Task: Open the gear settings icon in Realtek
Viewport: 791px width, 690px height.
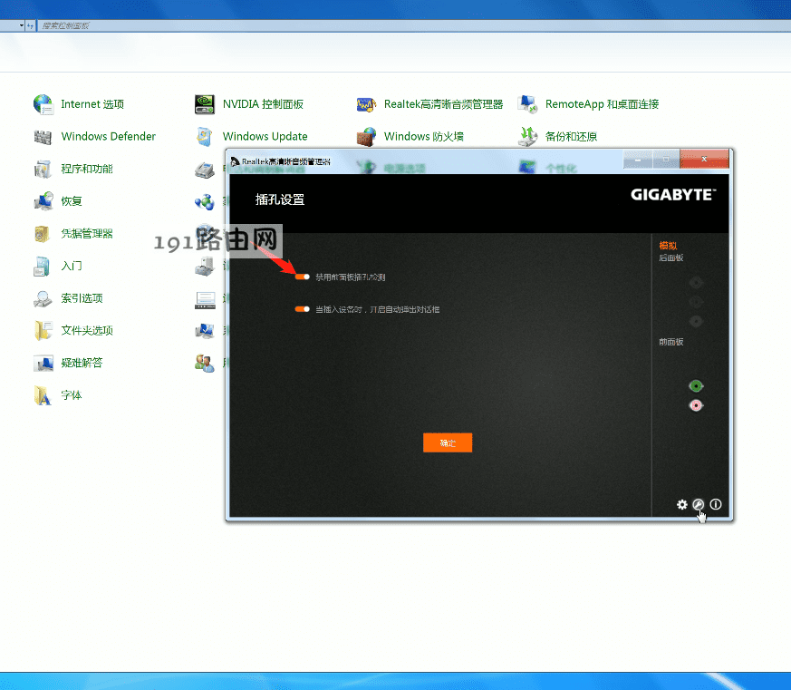Action: click(682, 504)
